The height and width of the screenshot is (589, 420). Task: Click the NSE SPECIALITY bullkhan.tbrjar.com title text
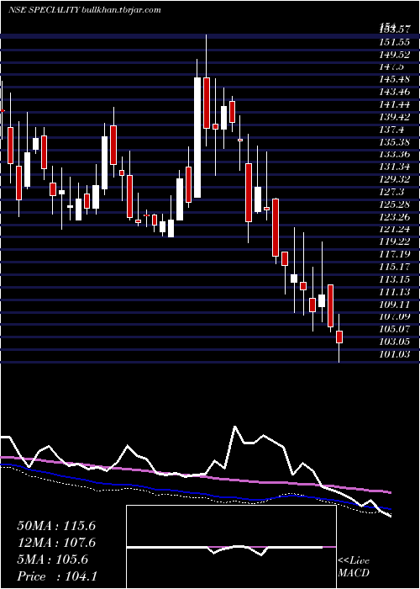(x=84, y=10)
